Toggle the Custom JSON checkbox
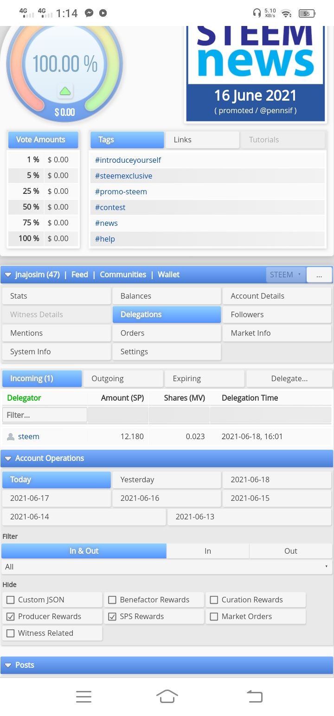 click(x=10, y=600)
